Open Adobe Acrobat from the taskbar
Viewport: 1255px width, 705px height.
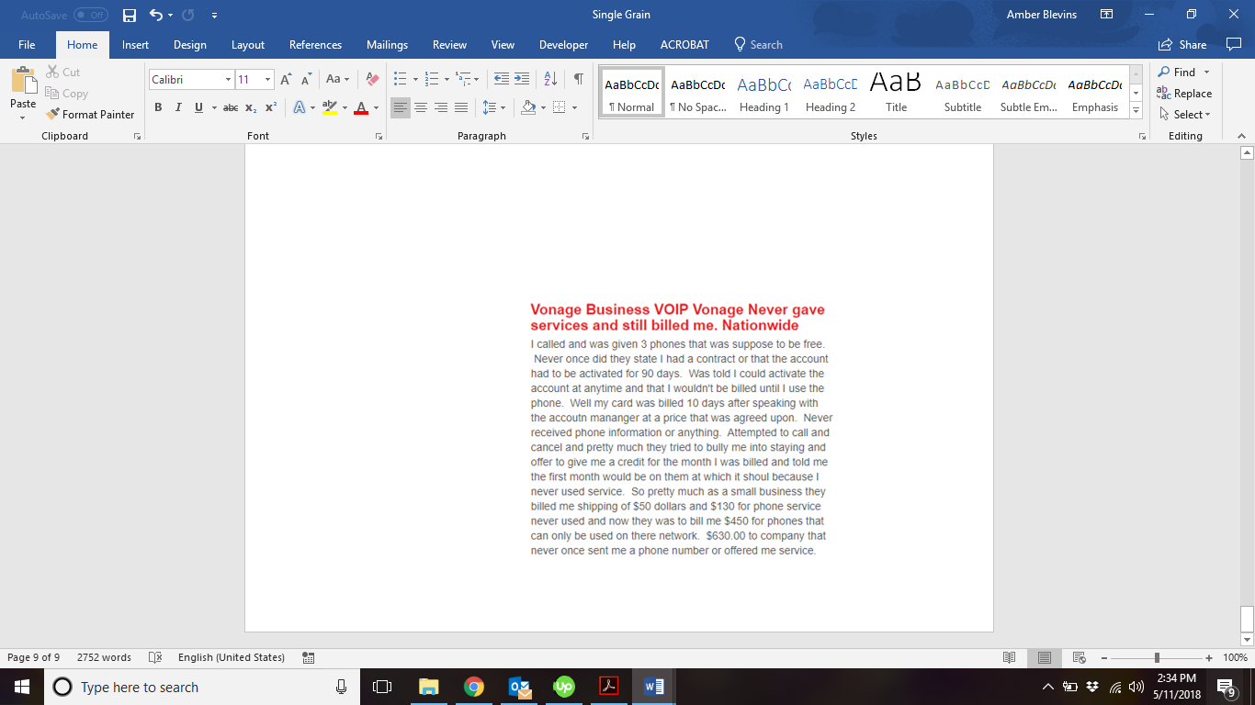[609, 687]
